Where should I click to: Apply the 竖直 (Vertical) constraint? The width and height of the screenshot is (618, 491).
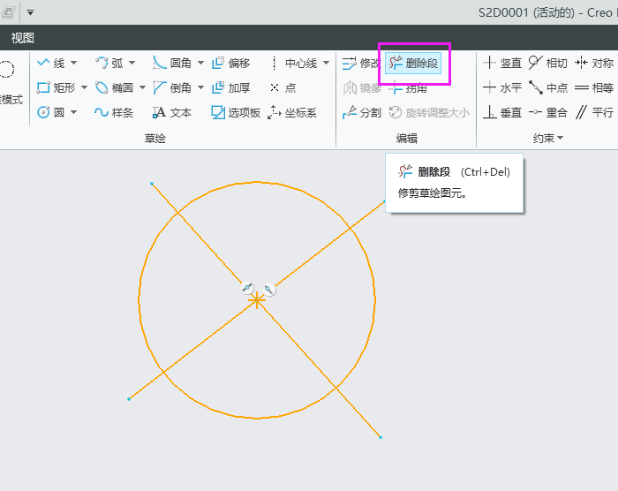pyautogui.click(x=502, y=63)
